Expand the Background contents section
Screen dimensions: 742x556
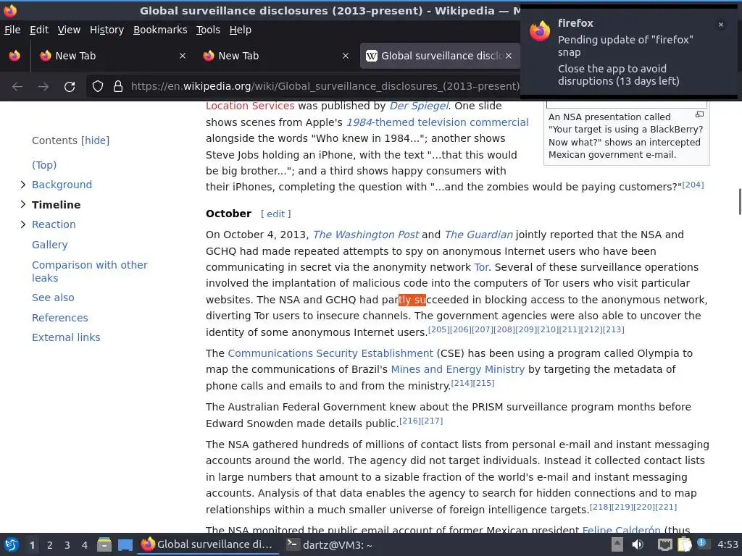pyautogui.click(x=22, y=185)
